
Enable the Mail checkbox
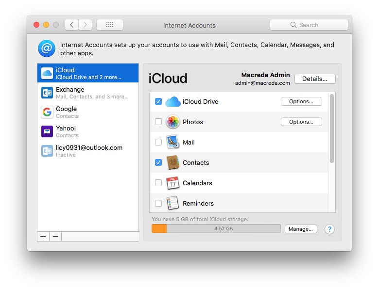coord(158,142)
